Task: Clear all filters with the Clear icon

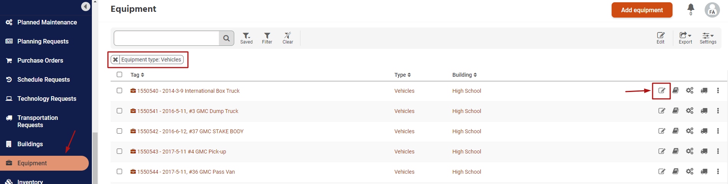Action: (288, 38)
